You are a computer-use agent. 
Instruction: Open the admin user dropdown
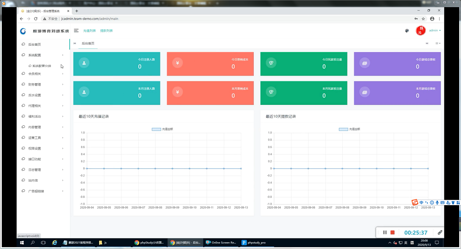[435, 30]
